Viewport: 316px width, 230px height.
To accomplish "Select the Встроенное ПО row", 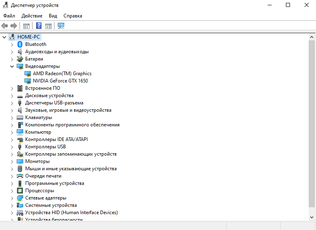I will [x=43, y=88].
